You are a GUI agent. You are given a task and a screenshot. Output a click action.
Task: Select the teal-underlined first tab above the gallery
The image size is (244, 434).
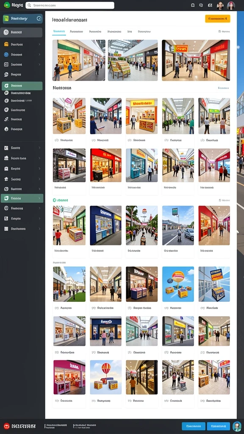[59, 31]
